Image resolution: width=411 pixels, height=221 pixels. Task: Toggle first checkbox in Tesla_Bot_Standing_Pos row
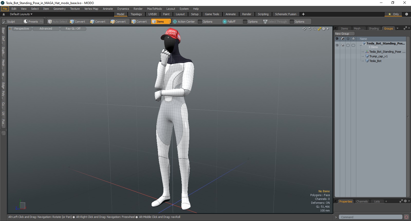(348, 45)
